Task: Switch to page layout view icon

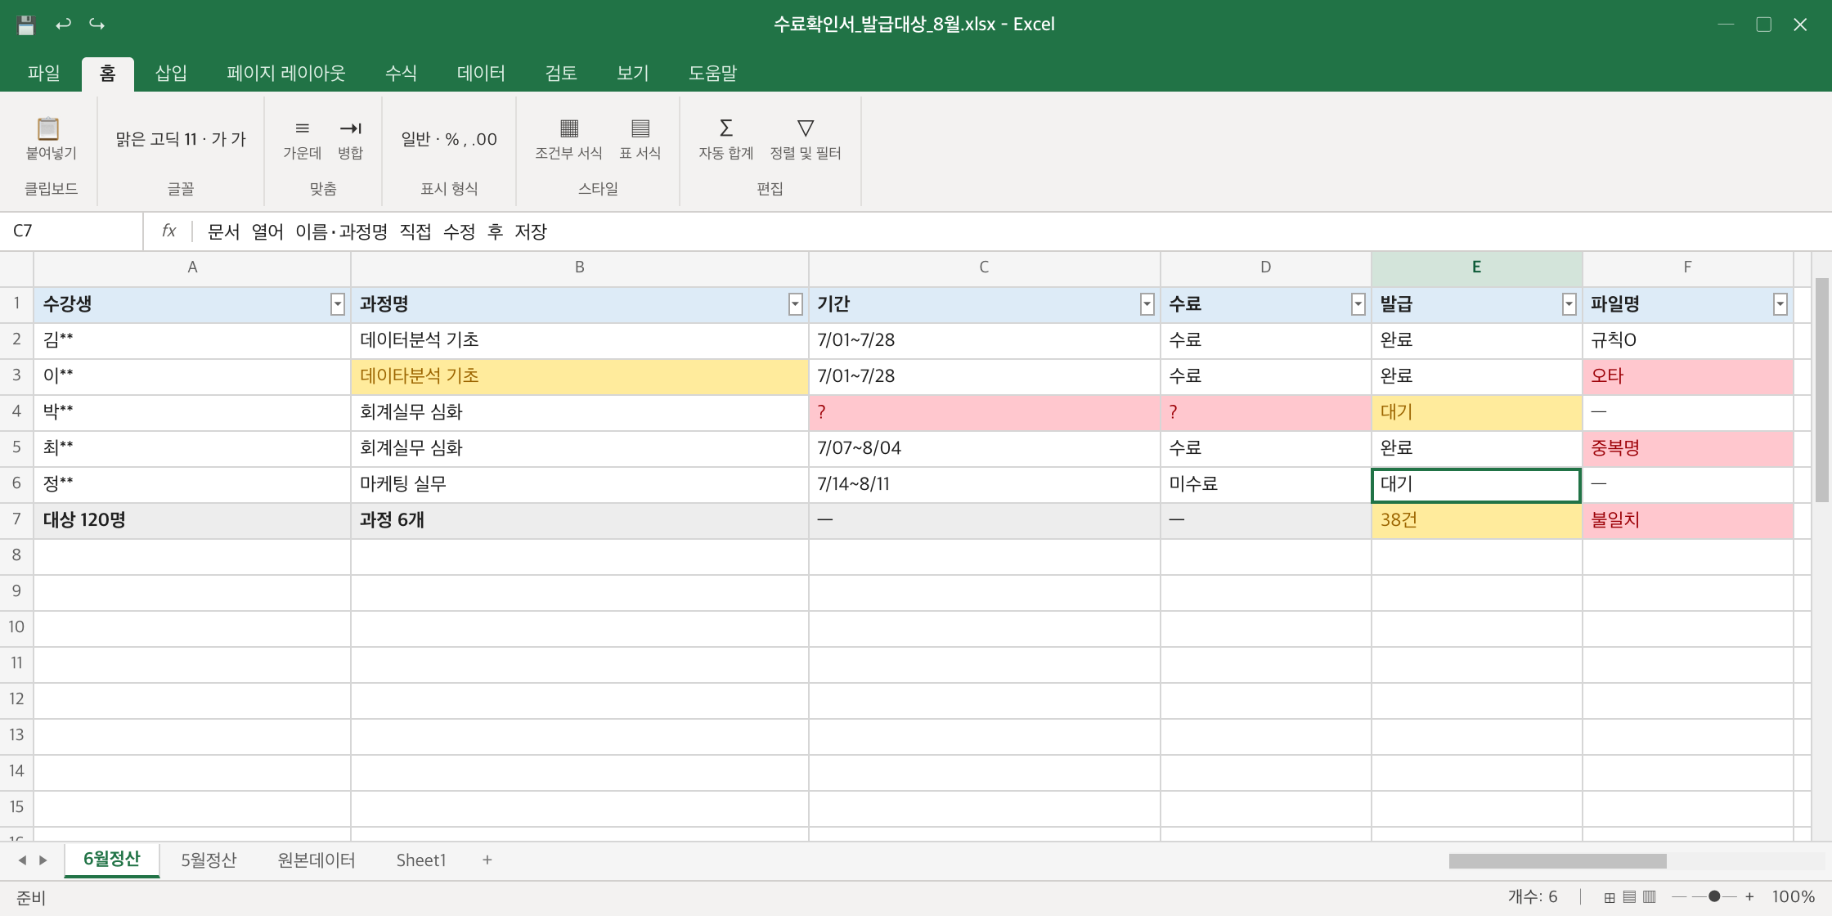Action: coord(1629,897)
